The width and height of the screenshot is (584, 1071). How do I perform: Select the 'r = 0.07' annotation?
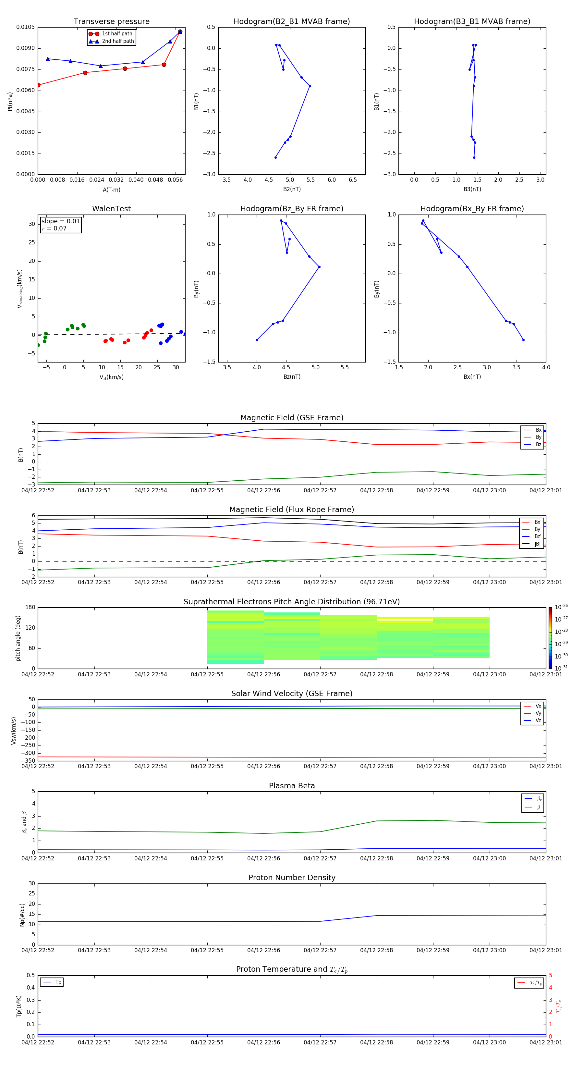point(54,228)
